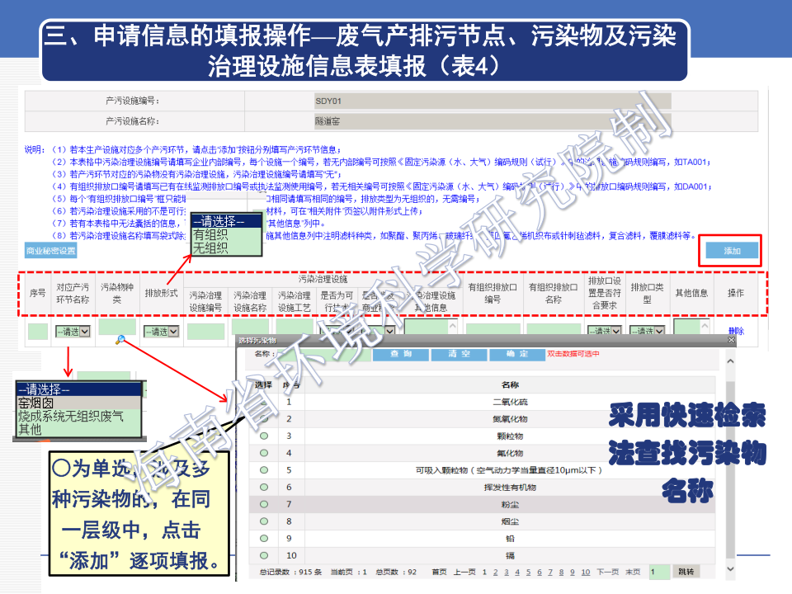Click the 序号 input field in the row
This screenshot has height=594, width=792.
click(x=38, y=332)
